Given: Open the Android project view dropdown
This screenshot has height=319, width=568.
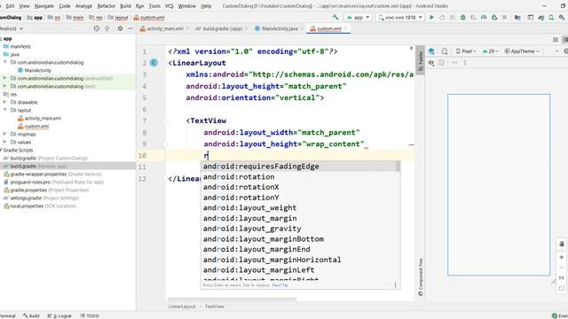Looking at the screenshot, I should 12,28.
